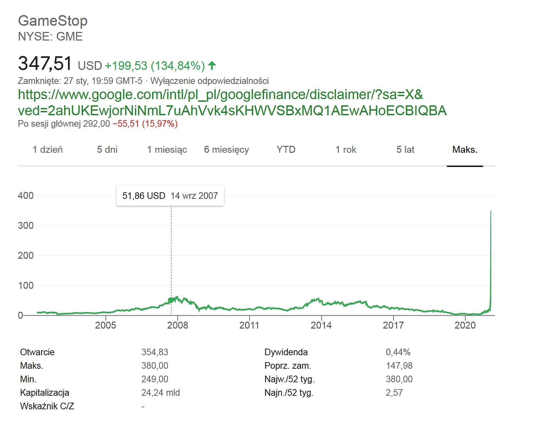Screen dimensions: 540x428
Task: Select the YTD tab
Action: (x=286, y=150)
